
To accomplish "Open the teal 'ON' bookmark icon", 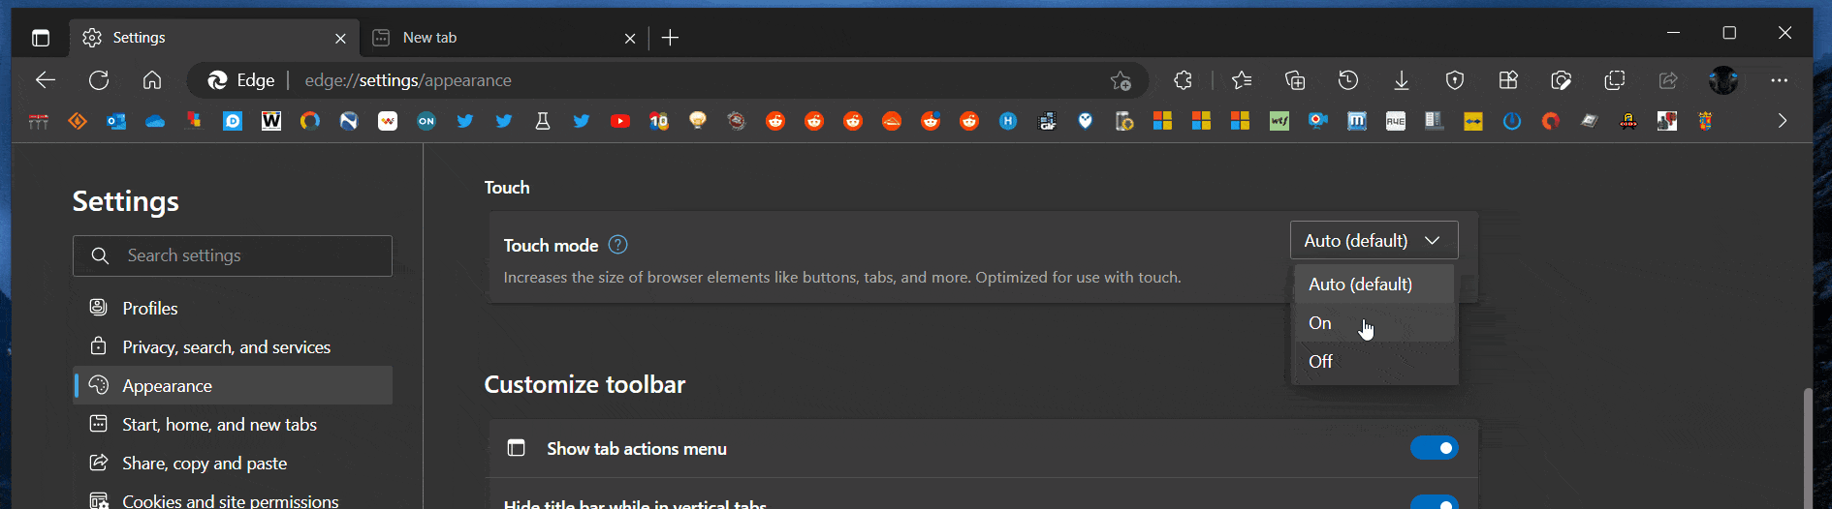I will point(426,121).
